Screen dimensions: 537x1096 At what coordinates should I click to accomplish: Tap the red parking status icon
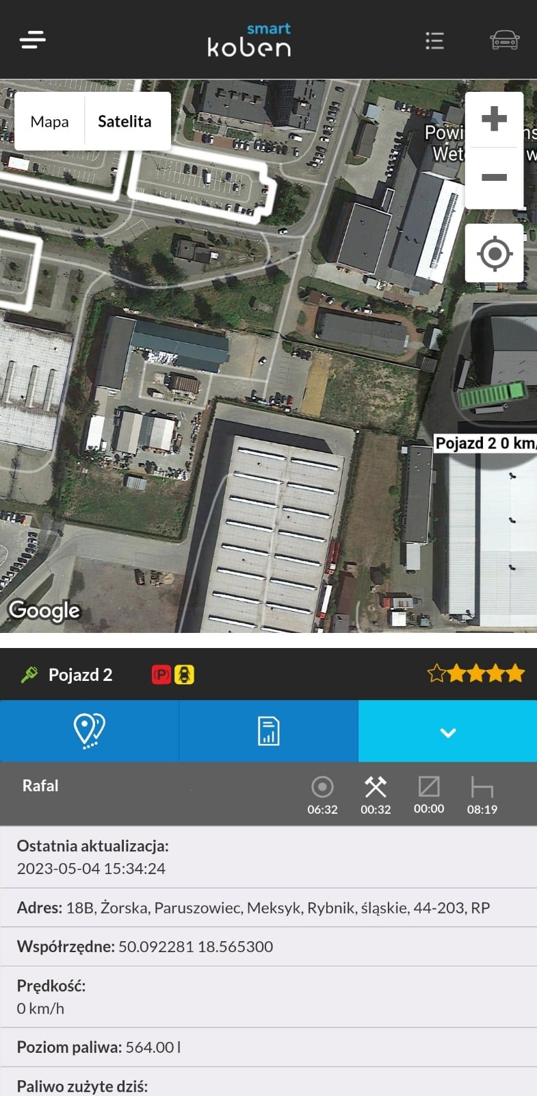pyautogui.click(x=161, y=675)
